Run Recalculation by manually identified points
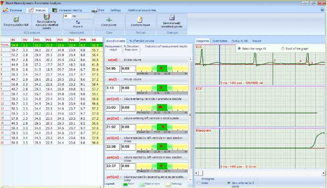The width and height of the screenshot is (327, 188). (47, 17)
